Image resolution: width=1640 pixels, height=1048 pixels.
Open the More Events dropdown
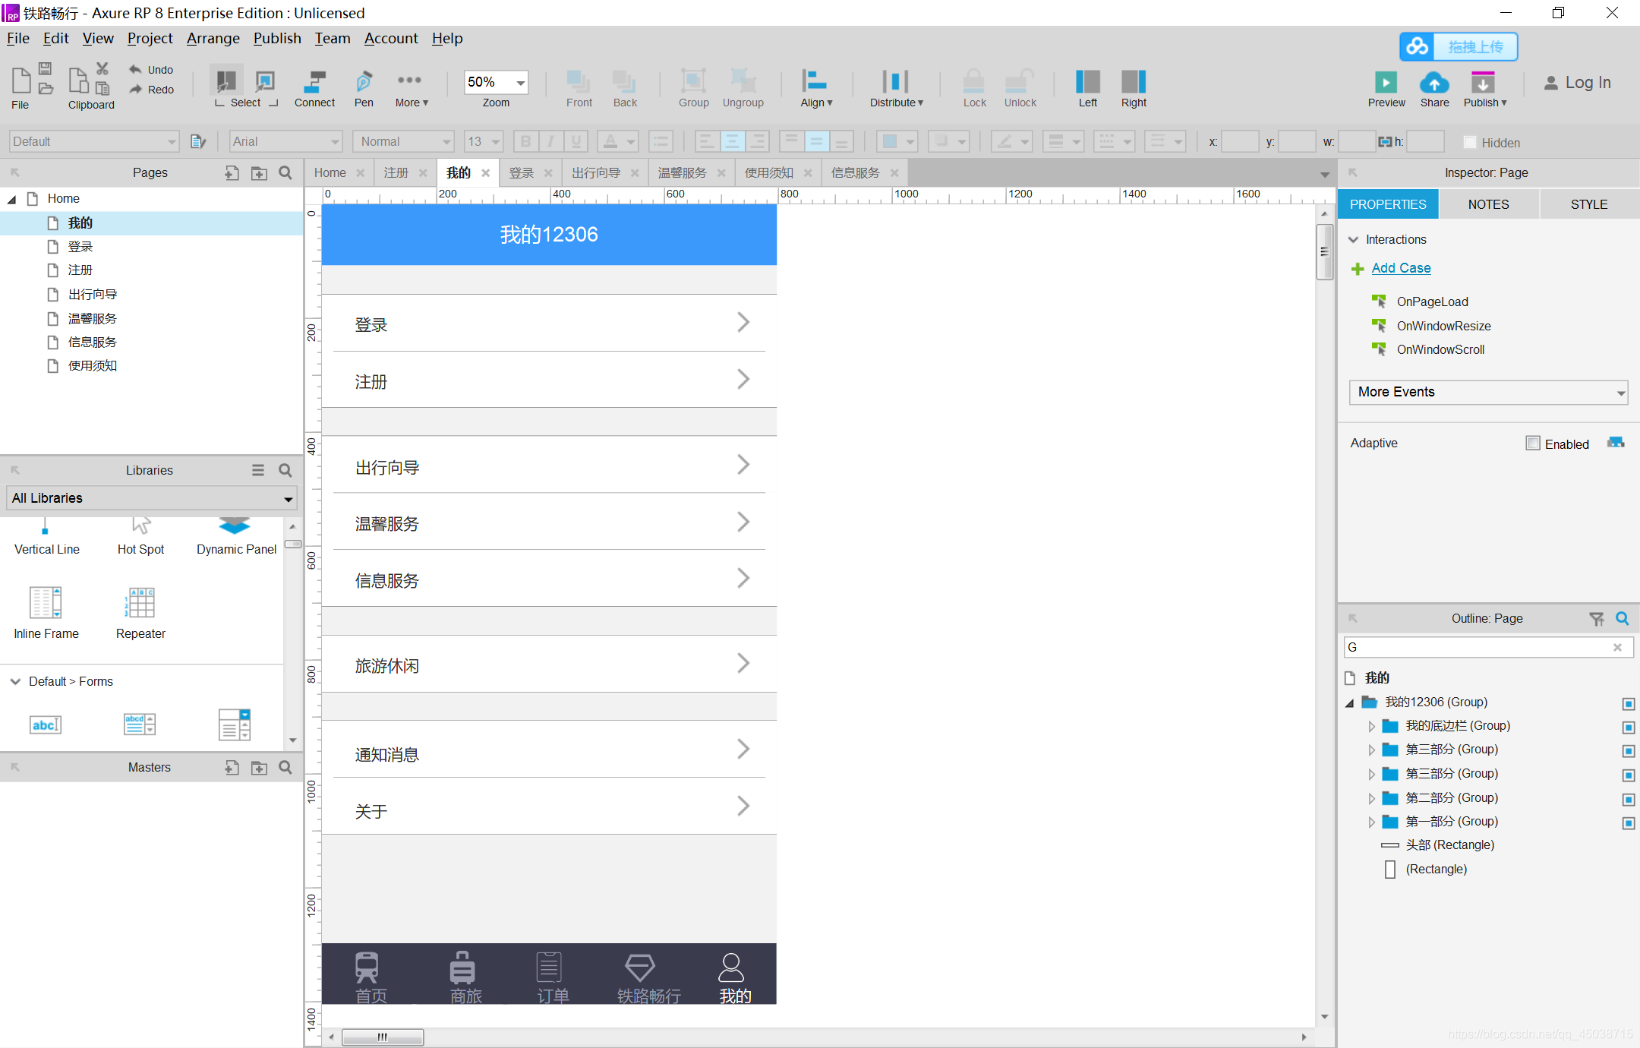tap(1487, 392)
